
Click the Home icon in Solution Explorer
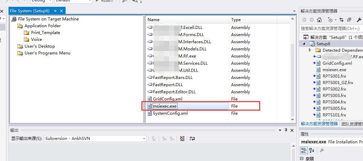tap(319, 20)
